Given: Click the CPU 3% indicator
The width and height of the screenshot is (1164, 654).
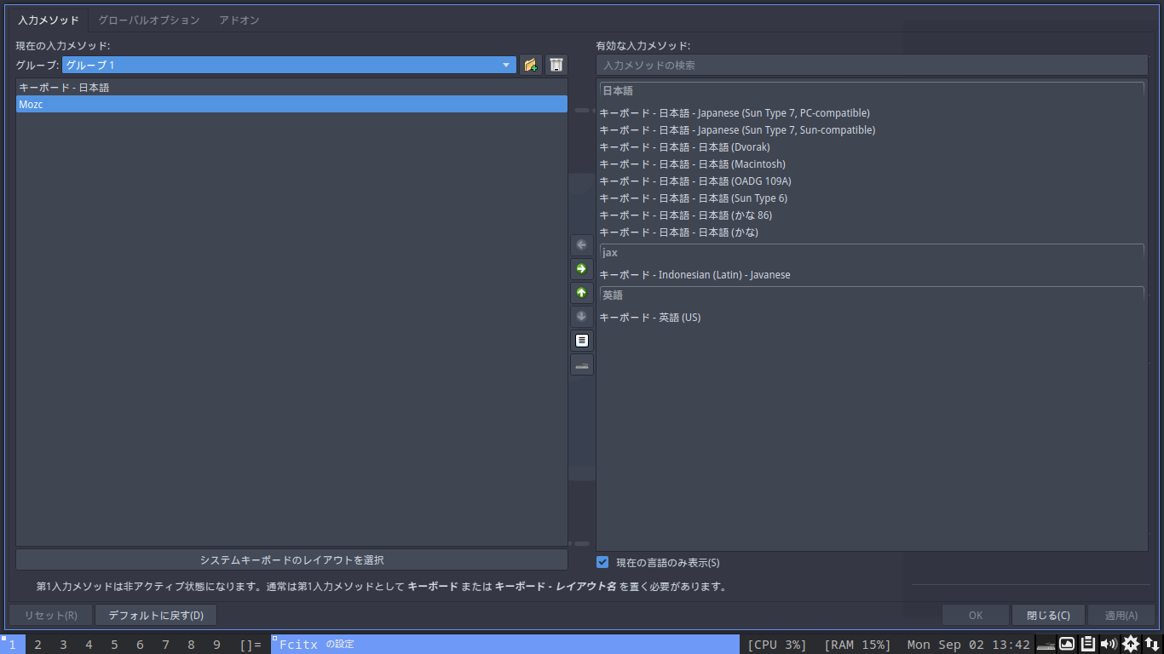Looking at the screenshot, I should (x=777, y=645).
